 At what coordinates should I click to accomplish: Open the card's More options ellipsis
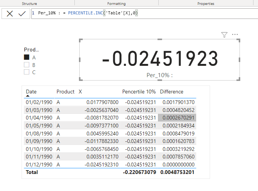[x=235, y=34]
